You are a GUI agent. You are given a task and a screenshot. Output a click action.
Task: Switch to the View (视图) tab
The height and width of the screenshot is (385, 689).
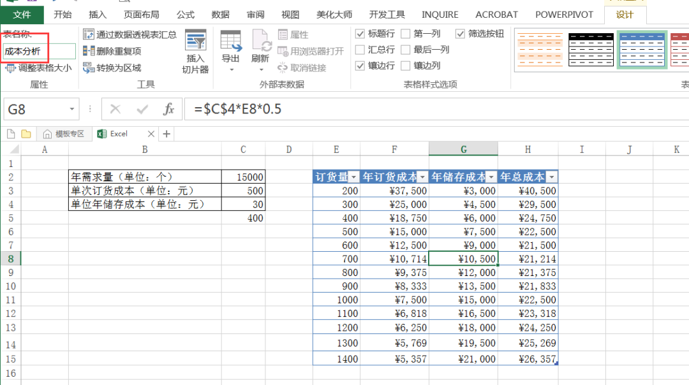coord(290,15)
